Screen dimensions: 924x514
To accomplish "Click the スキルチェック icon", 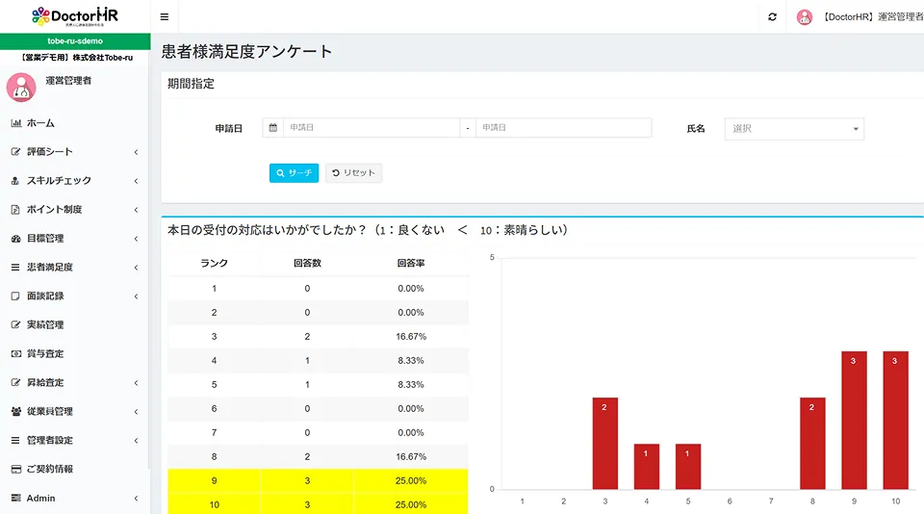I will click(16, 180).
